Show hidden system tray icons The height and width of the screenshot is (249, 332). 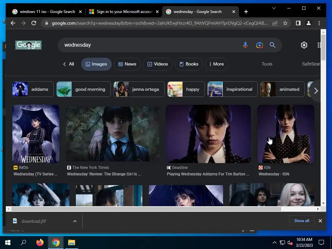click(274, 243)
